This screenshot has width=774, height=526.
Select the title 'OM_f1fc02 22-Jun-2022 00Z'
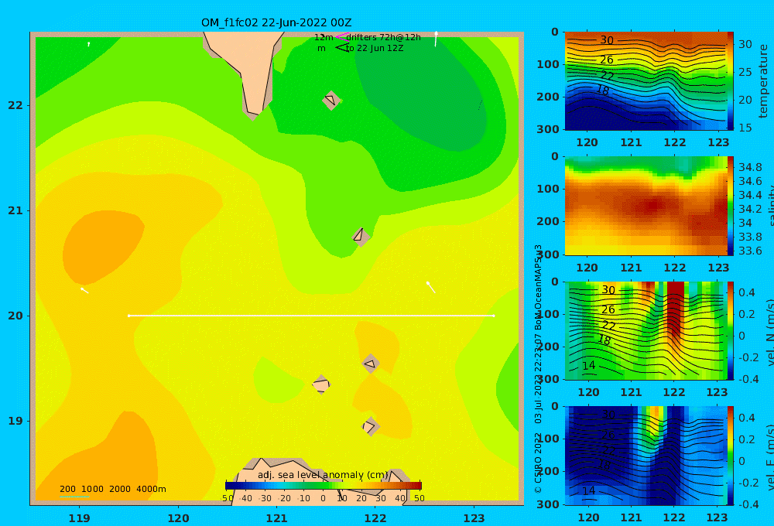(276, 22)
